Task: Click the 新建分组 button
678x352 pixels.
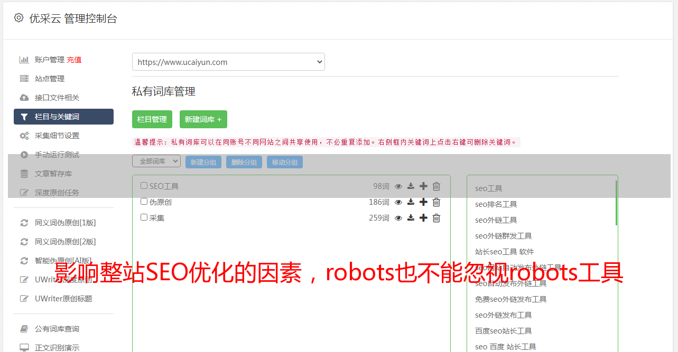Action: 203,162
